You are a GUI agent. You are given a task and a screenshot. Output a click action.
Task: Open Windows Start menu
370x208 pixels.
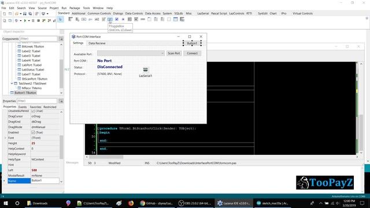pyautogui.click(x=6, y=203)
